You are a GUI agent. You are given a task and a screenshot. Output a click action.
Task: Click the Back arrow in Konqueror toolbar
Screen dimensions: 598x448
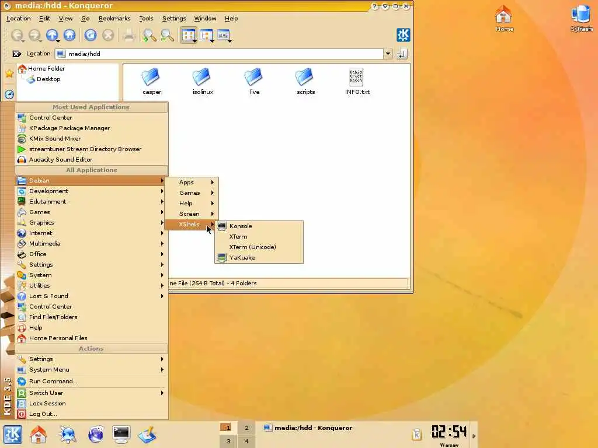(17, 36)
